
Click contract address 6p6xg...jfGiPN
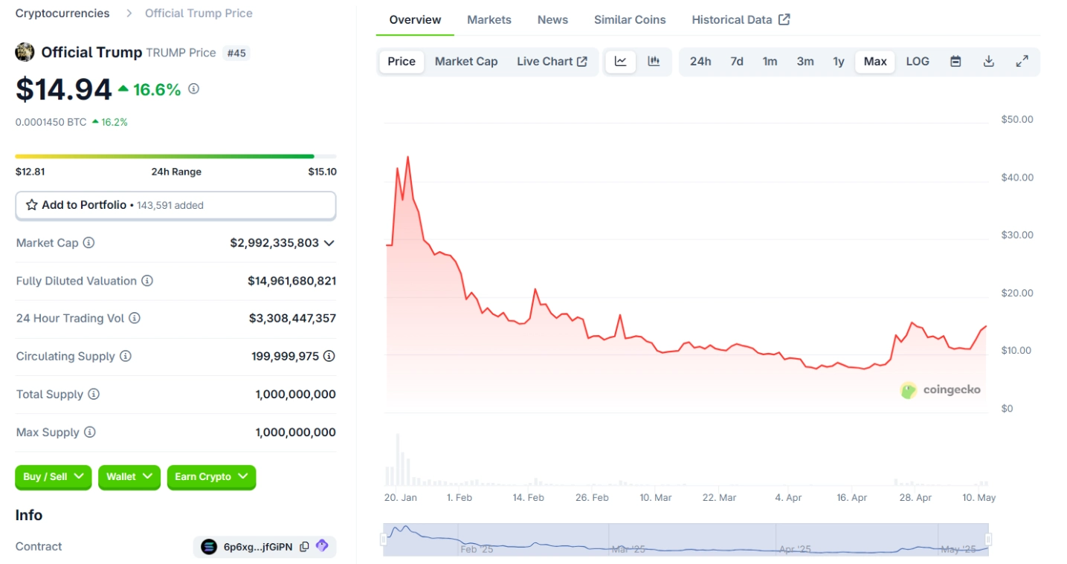tap(258, 546)
